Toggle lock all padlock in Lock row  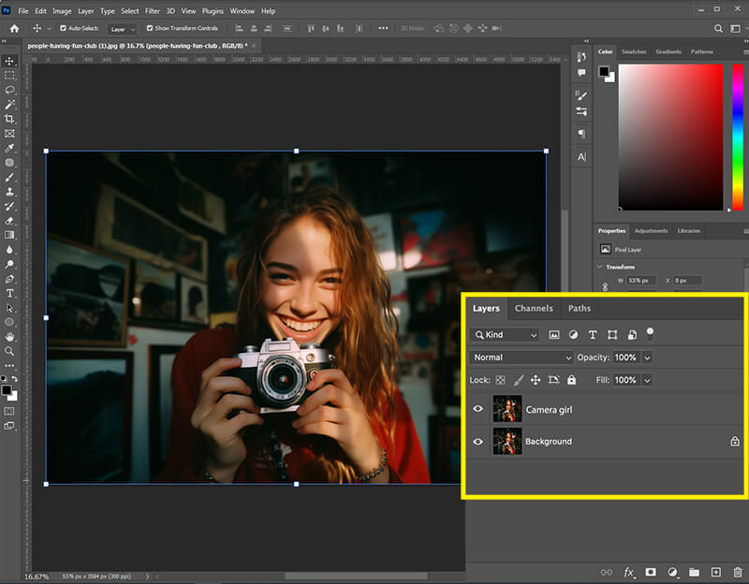[571, 380]
